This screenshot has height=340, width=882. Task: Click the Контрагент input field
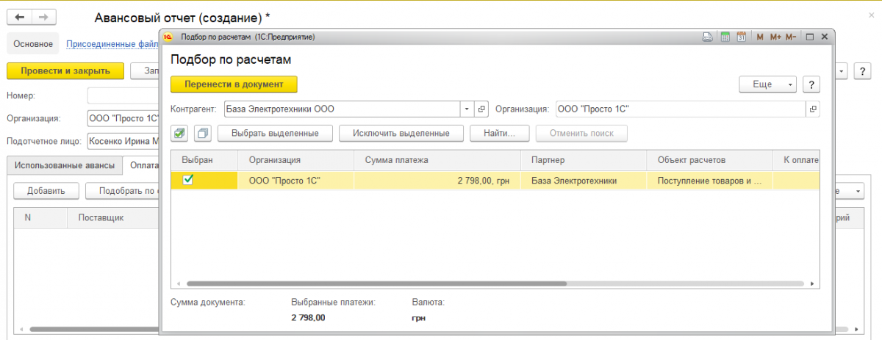pyautogui.click(x=342, y=109)
